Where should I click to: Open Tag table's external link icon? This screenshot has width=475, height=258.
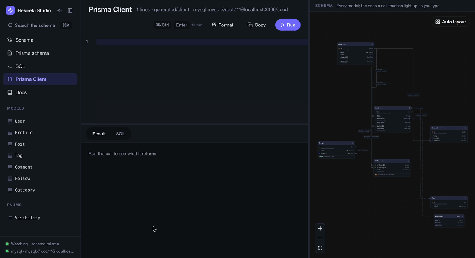coord(465,198)
